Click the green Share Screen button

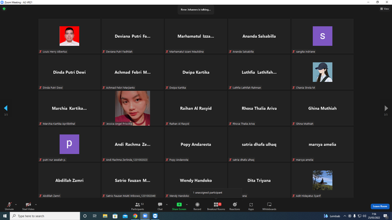click(x=179, y=206)
